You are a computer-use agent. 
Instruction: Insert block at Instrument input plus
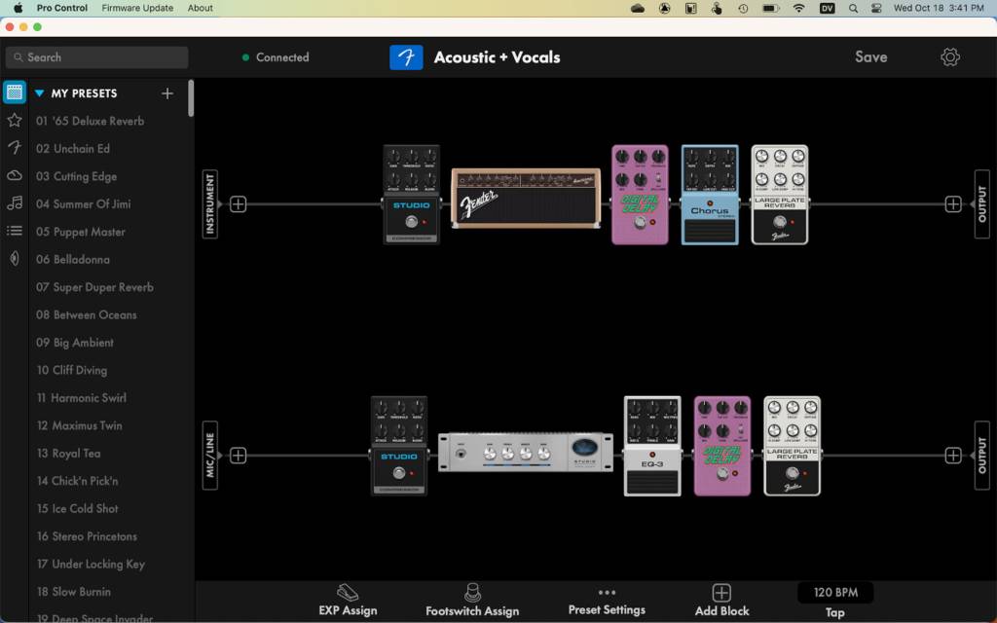[x=239, y=204]
